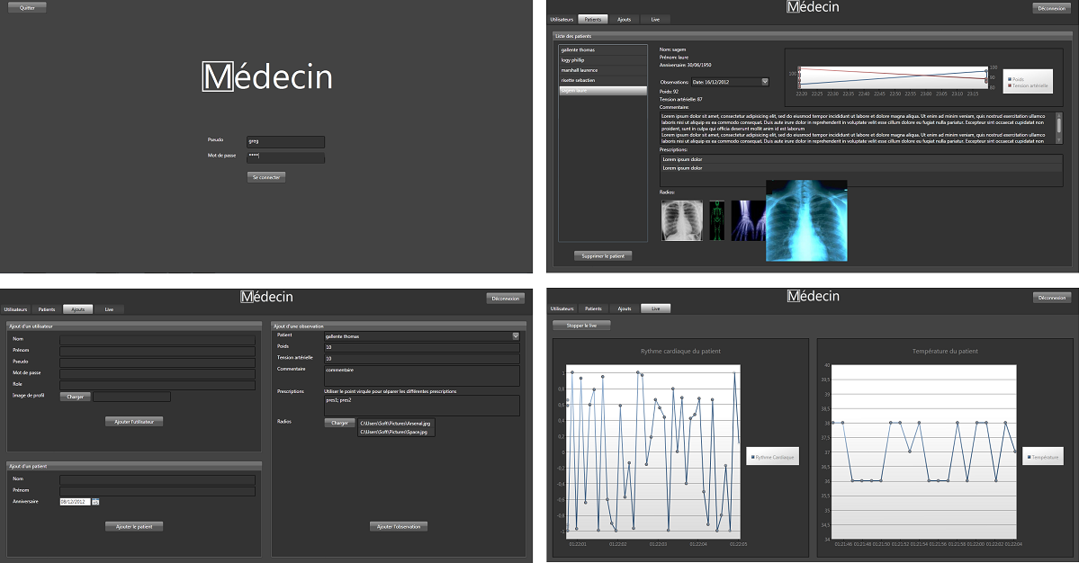Focus Prénom field under Ajout d'un utilisateur
The image size is (1079, 563).
pyautogui.click(x=157, y=352)
